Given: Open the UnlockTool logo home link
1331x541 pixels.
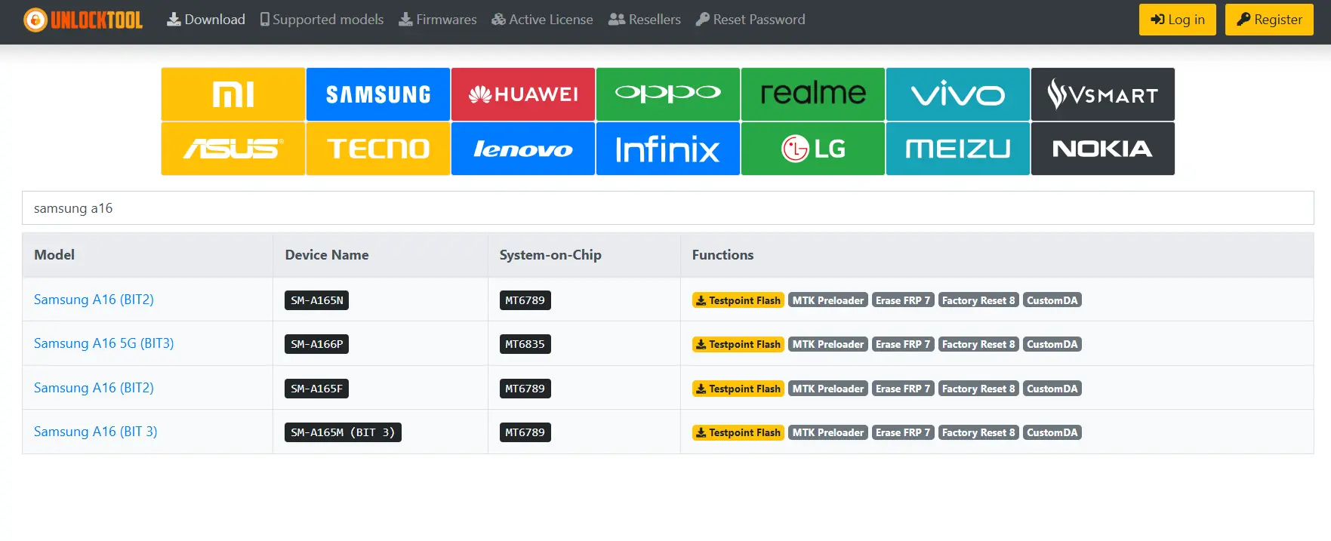Looking at the screenshot, I should coord(83,20).
